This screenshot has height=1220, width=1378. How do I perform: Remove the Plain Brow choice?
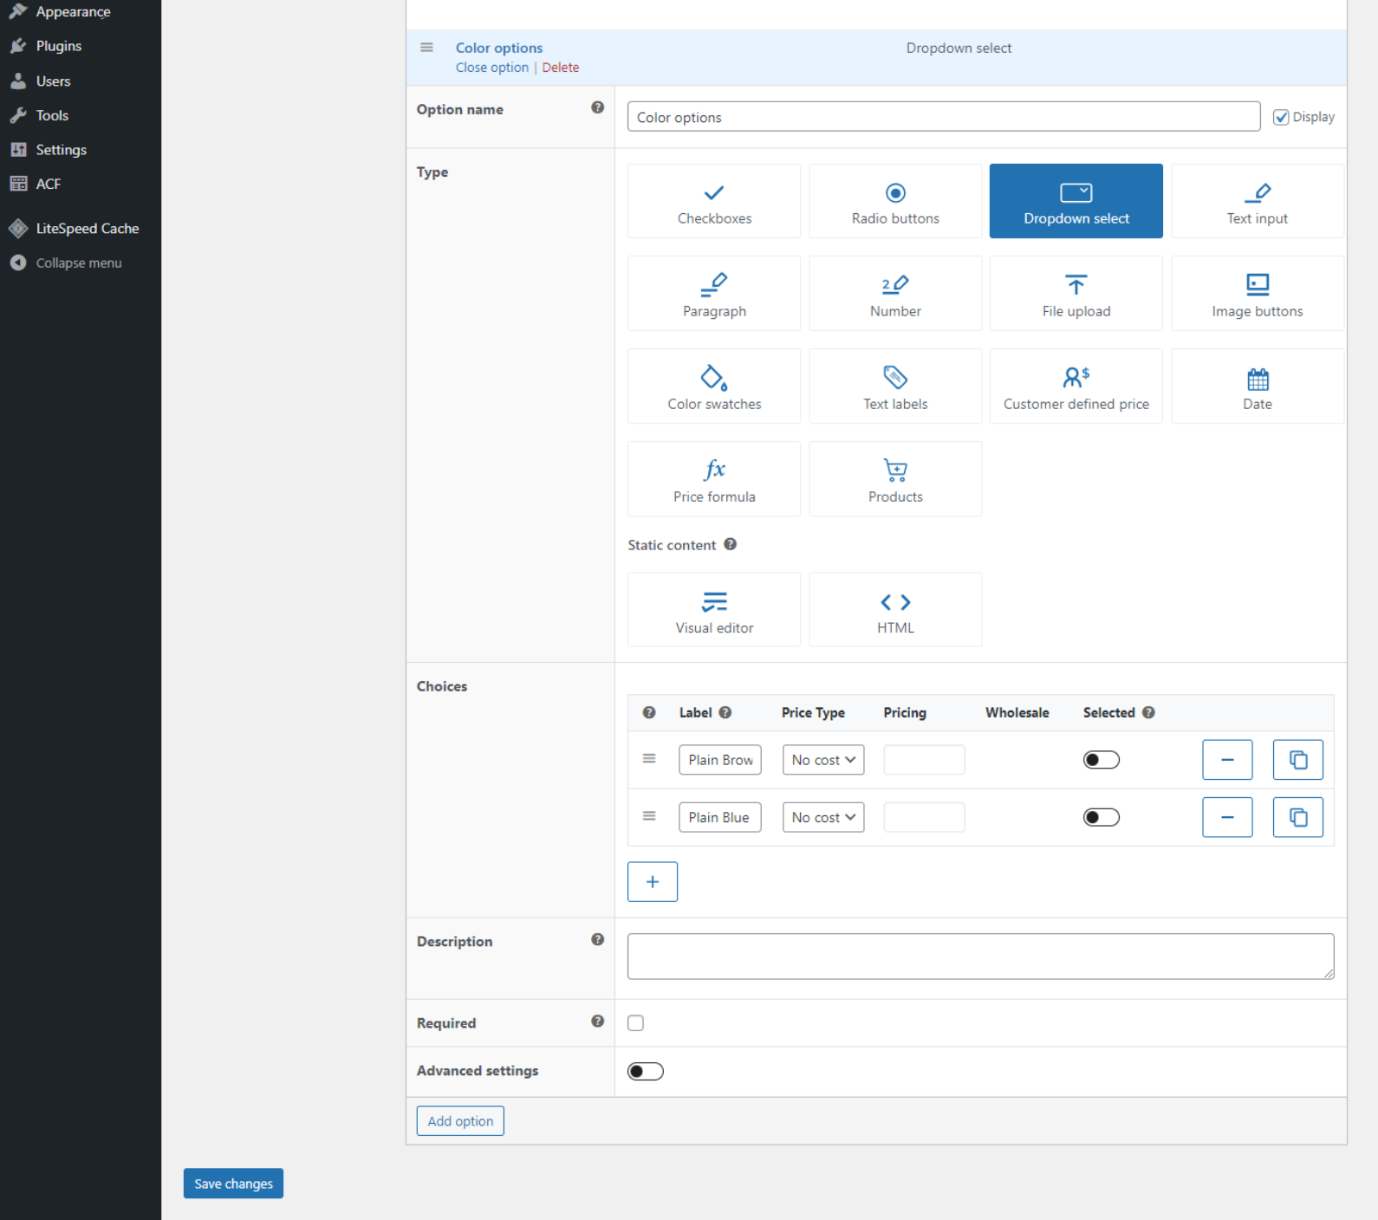coord(1227,760)
